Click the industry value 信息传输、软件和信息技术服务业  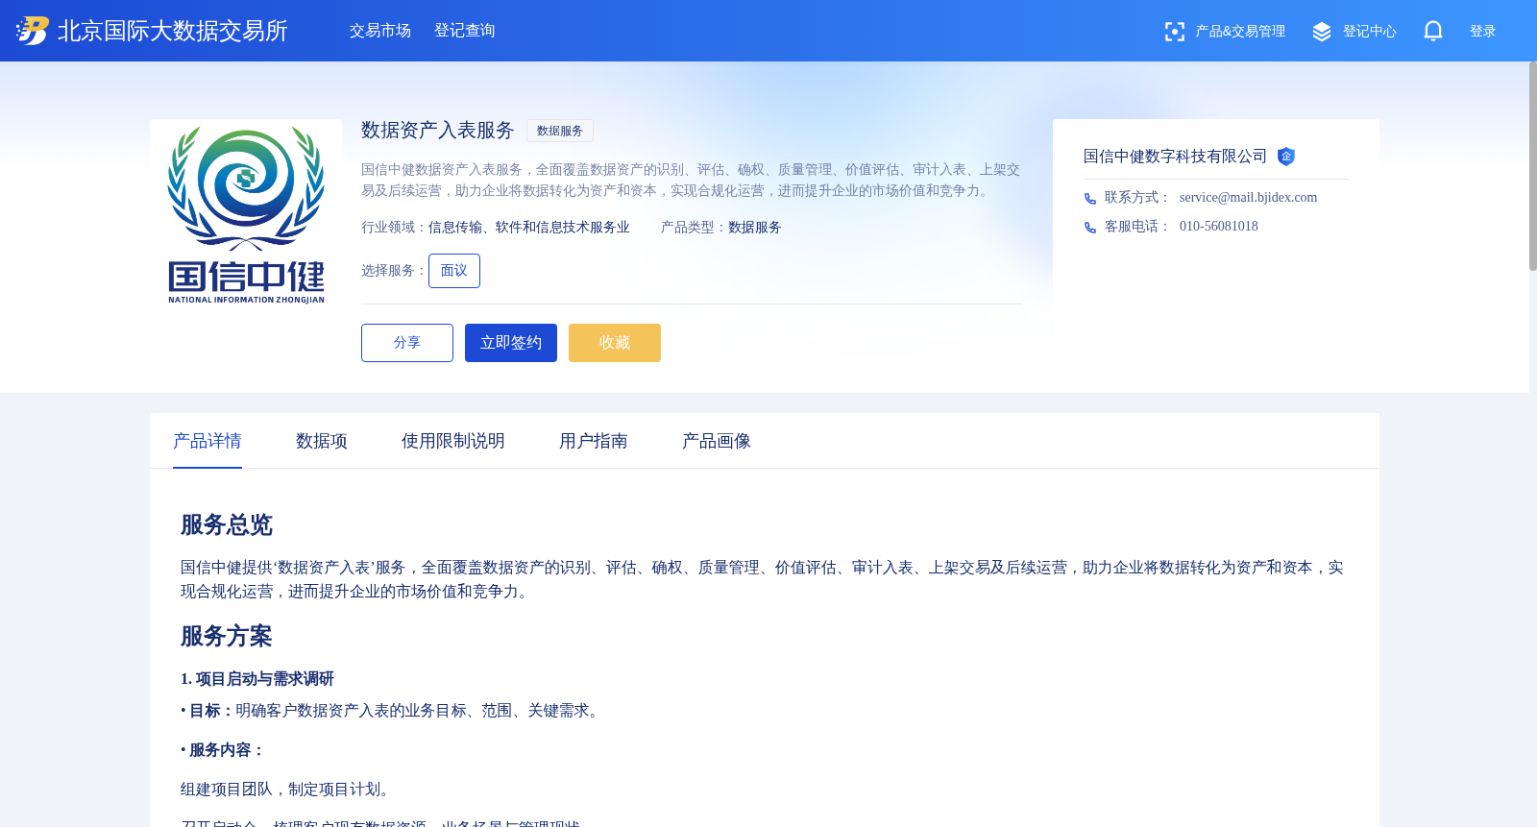click(x=529, y=228)
